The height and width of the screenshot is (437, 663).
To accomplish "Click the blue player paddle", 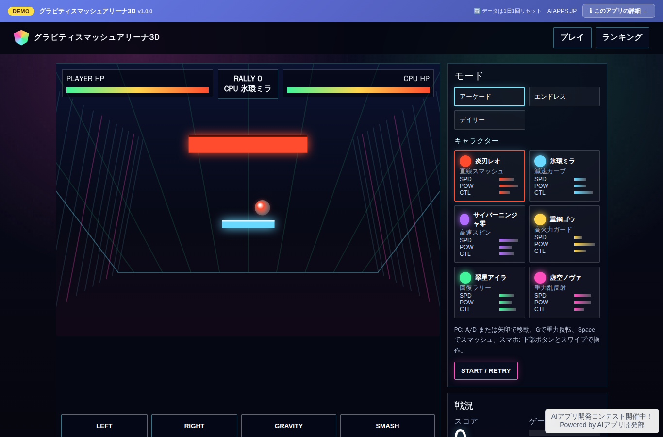I will coord(248,224).
